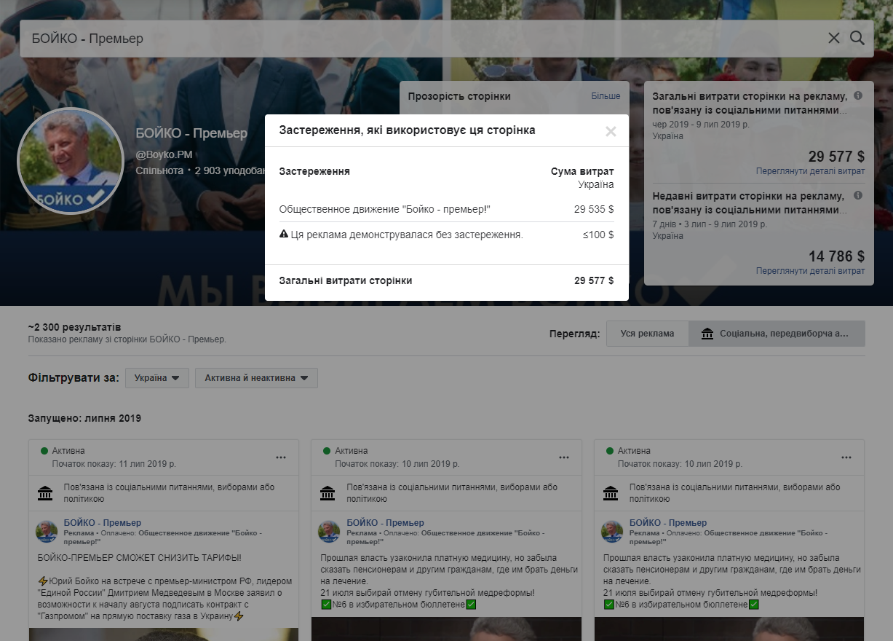Switch to the Уся реклама tab
Screen dimensions: 893x641
648,334
